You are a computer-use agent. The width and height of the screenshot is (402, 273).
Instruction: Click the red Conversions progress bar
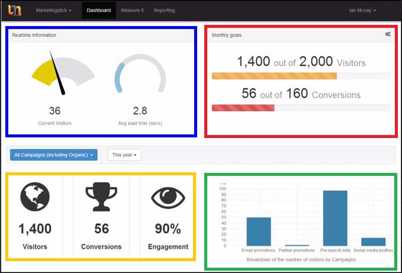(243, 108)
